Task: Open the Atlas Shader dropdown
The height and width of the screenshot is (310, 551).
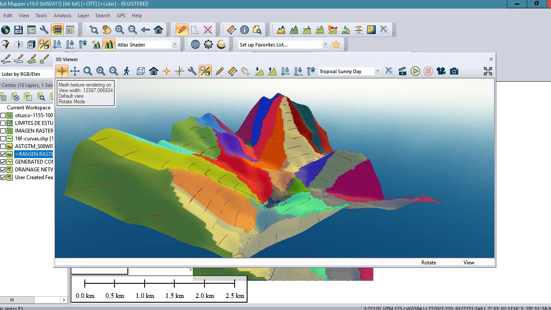Action: click(x=175, y=45)
